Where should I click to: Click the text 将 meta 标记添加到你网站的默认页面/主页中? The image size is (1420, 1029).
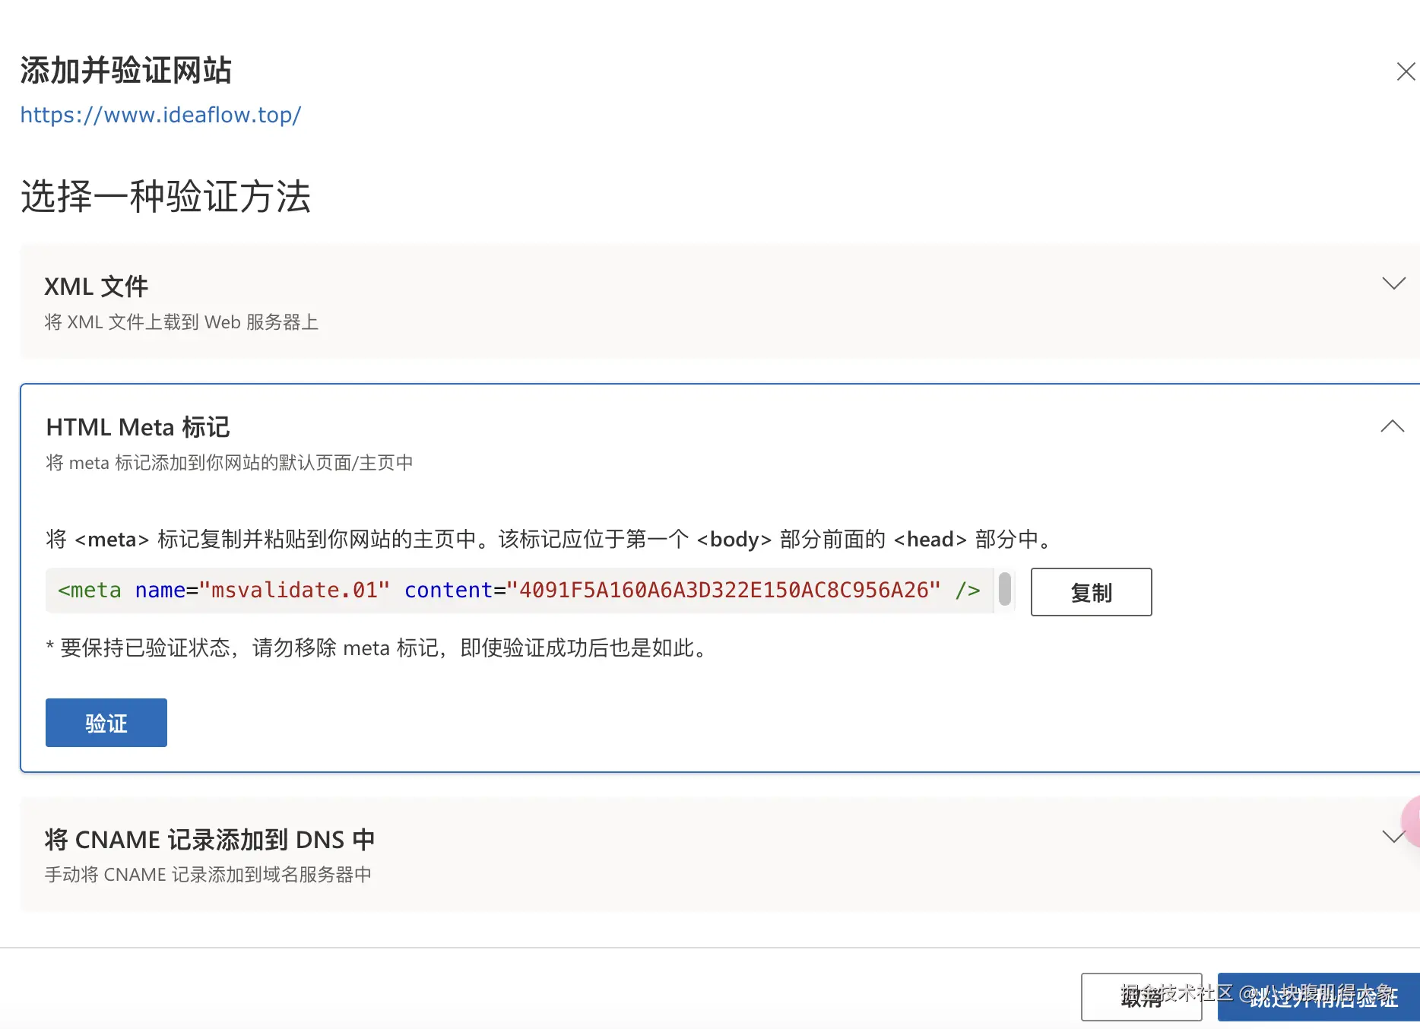click(230, 463)
